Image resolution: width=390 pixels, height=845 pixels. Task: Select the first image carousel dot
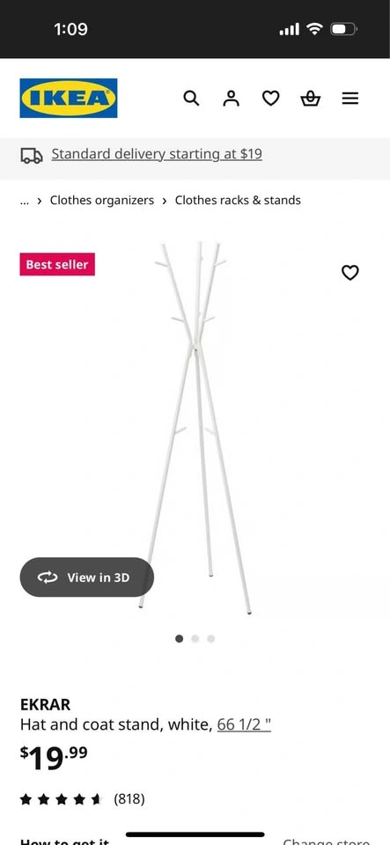[x=180, y=639]
